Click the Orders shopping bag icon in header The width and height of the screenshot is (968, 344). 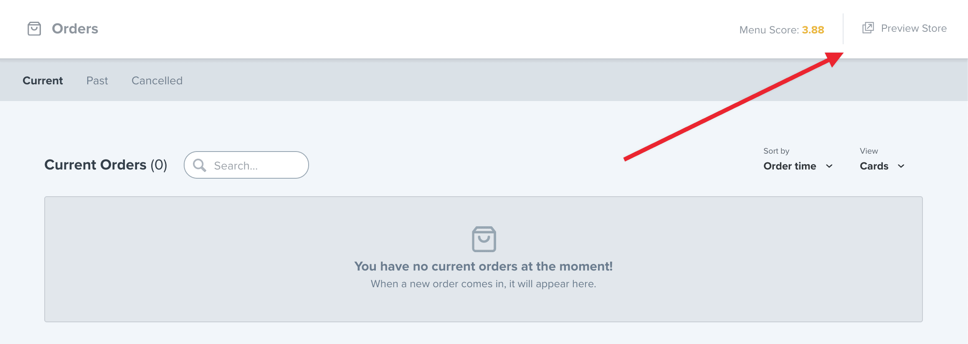point(34,29)
